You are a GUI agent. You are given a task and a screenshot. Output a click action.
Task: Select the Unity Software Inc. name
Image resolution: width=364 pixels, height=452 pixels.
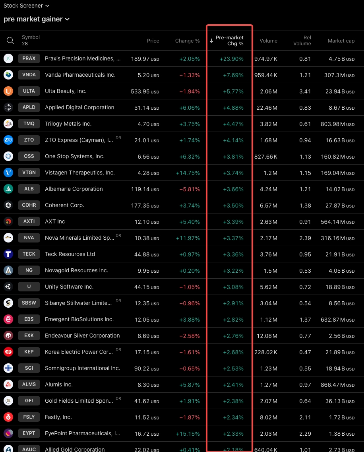pyautogui.click(x=69, y=287)
